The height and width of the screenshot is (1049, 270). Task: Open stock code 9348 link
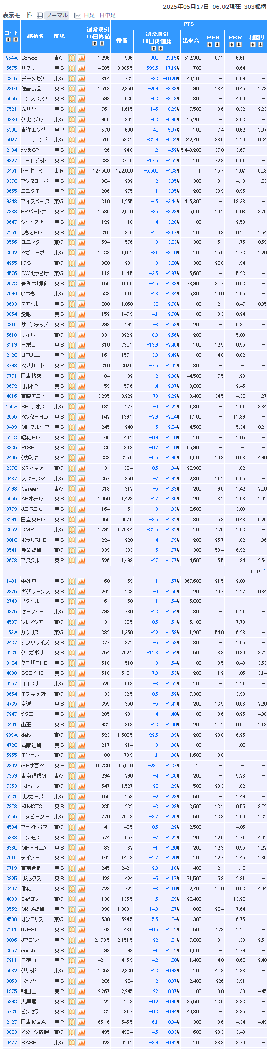tap(11, 202)
